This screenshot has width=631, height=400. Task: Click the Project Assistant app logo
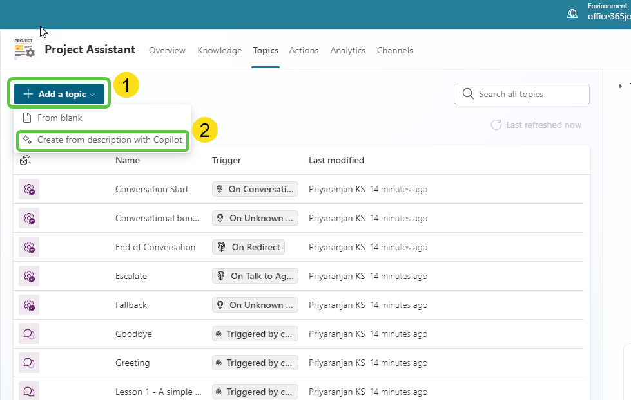23,47
